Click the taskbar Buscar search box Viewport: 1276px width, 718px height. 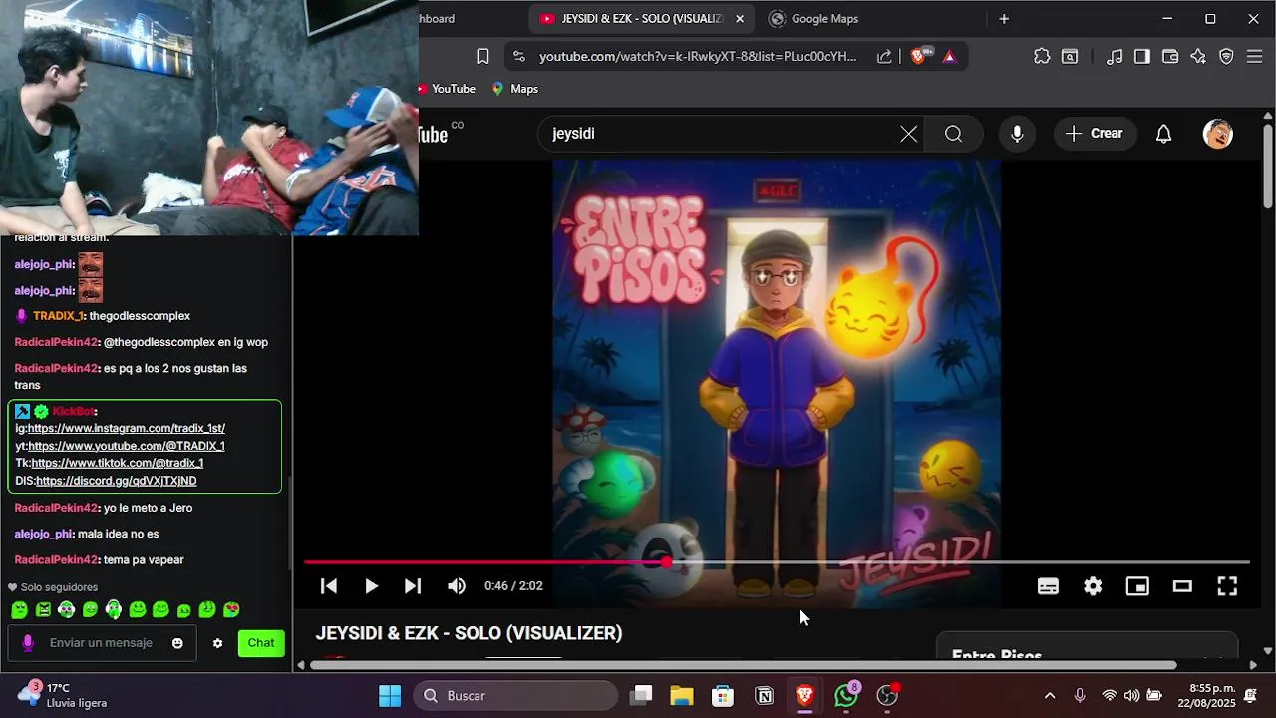(x=516, y=696)
